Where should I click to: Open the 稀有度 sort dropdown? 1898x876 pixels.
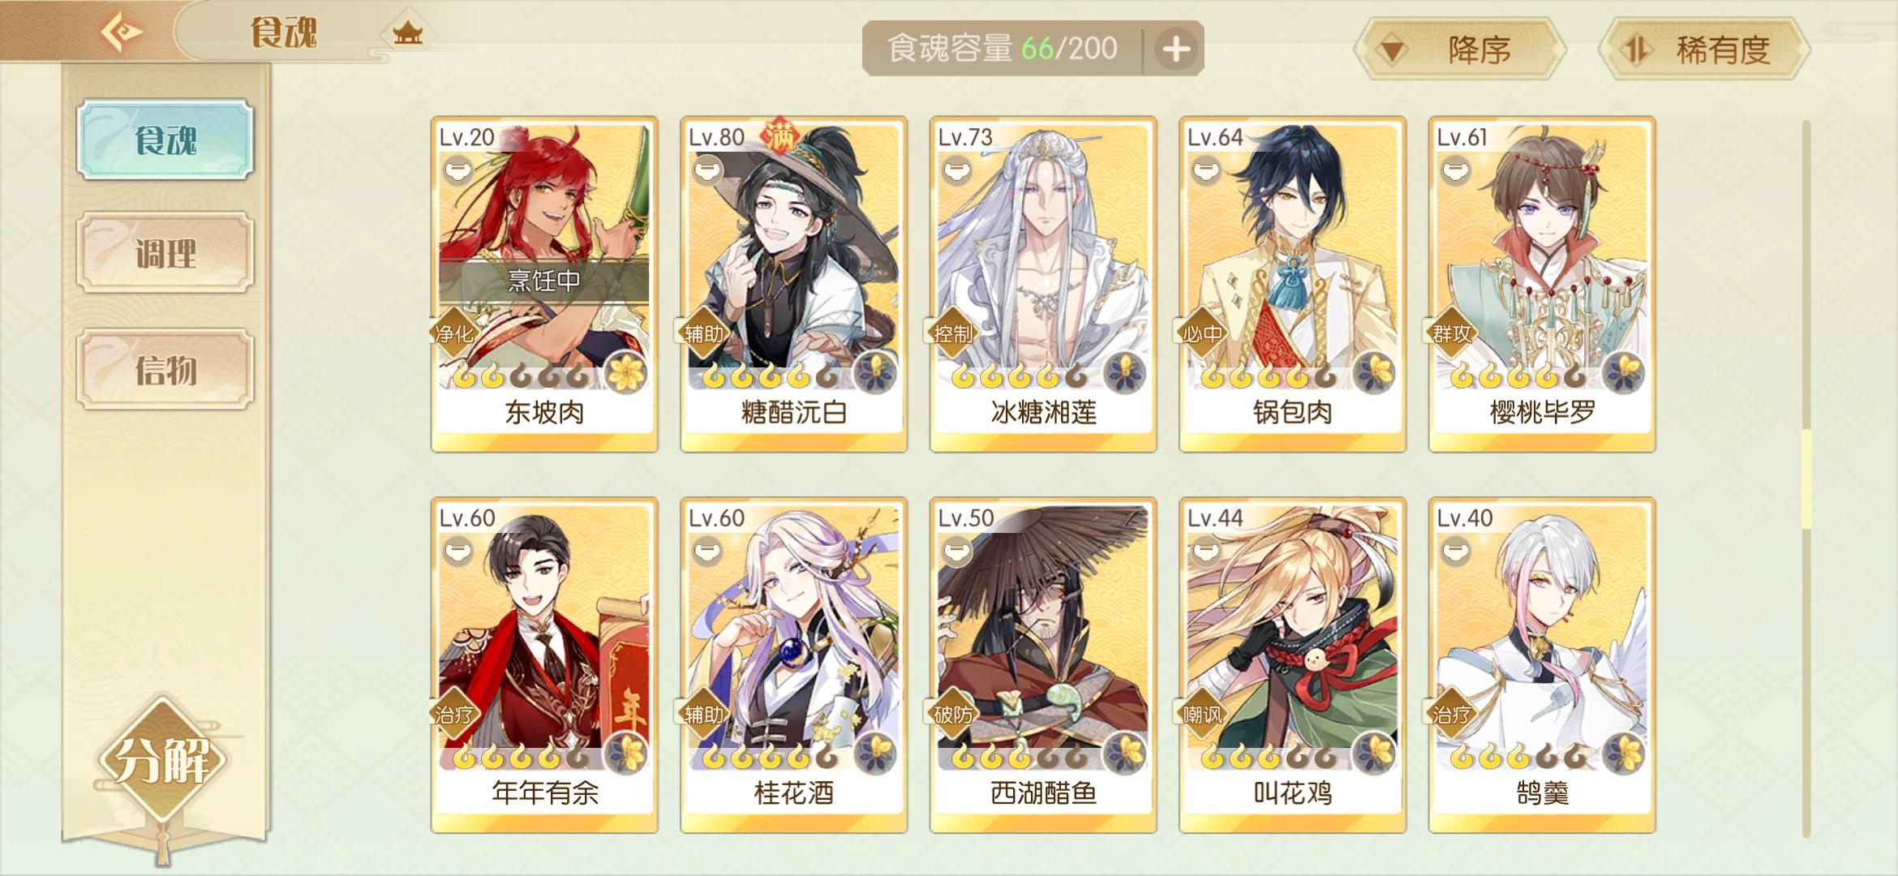tap(1704, 49)
